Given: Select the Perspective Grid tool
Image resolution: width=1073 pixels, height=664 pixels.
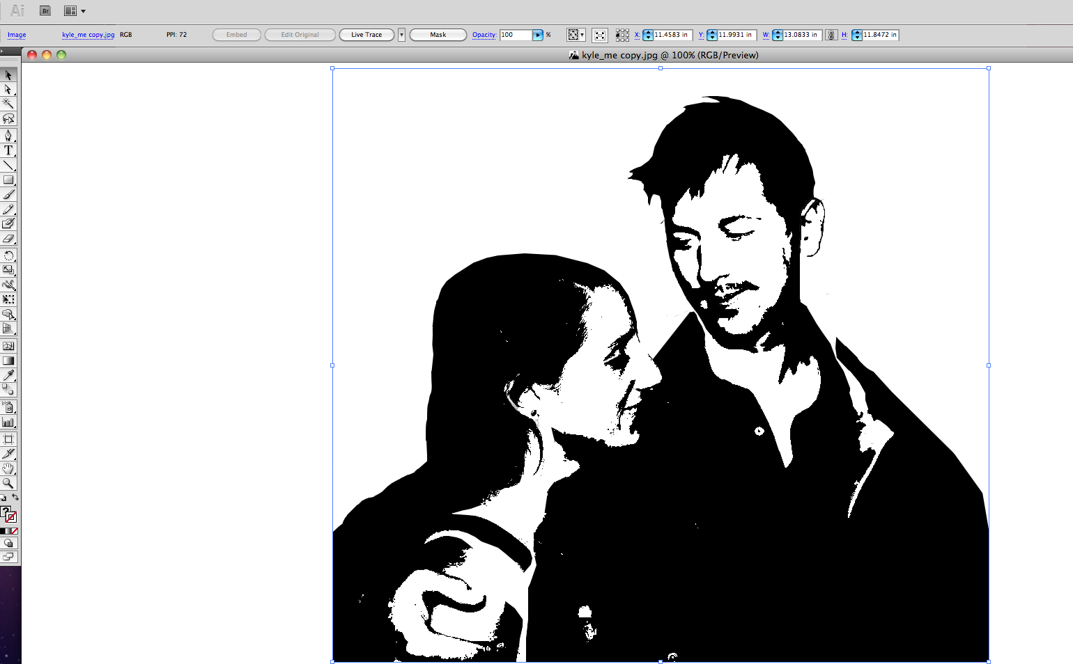Looking at the screenshot, I should pyautogui.click(x=8, y=329).
